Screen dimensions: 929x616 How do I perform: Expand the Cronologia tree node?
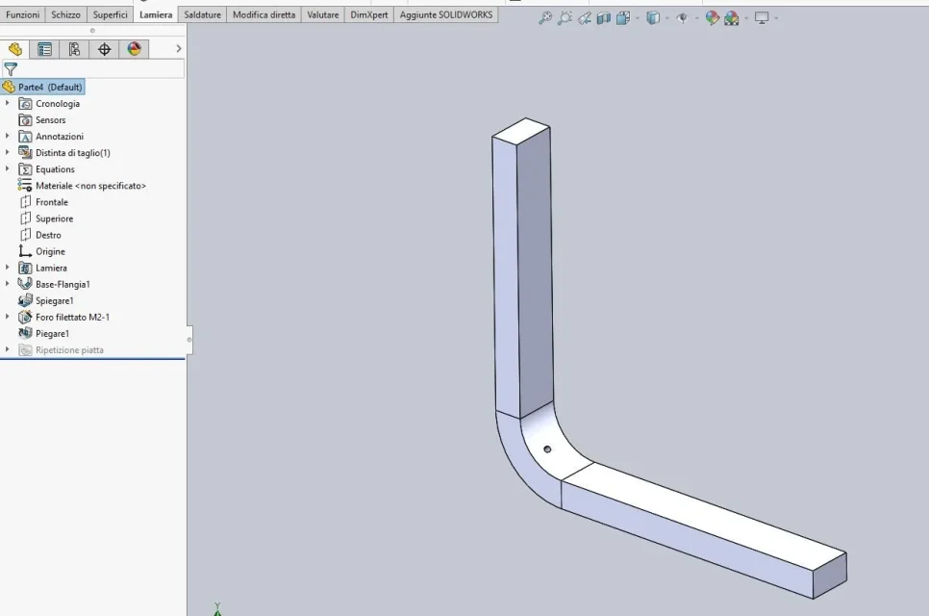pyautogui.click(x=7, y=103)
